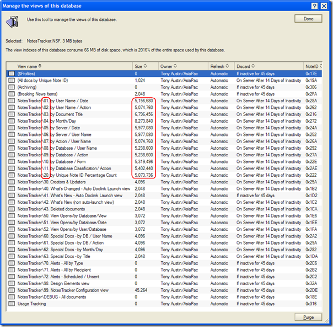Select row 11. by Database Classification/ Action
Image resolution: width=333 pixels, height=327 pixels.
(x=164, y=168)
